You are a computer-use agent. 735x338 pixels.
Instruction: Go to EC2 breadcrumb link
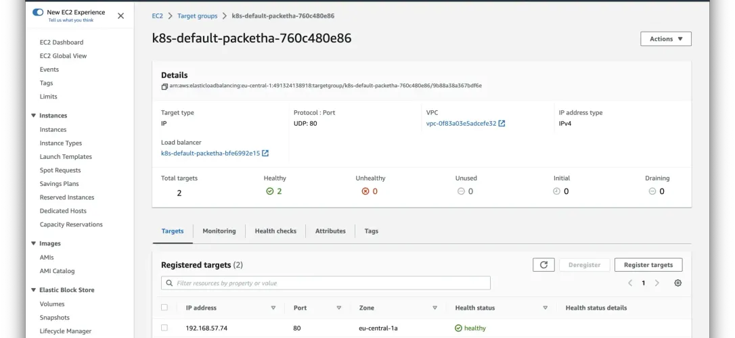[158, 16]
